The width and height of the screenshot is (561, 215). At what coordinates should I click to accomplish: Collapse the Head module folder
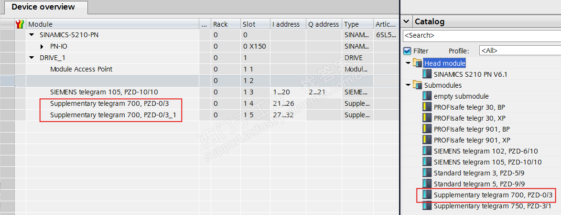(x=408, y=63)
